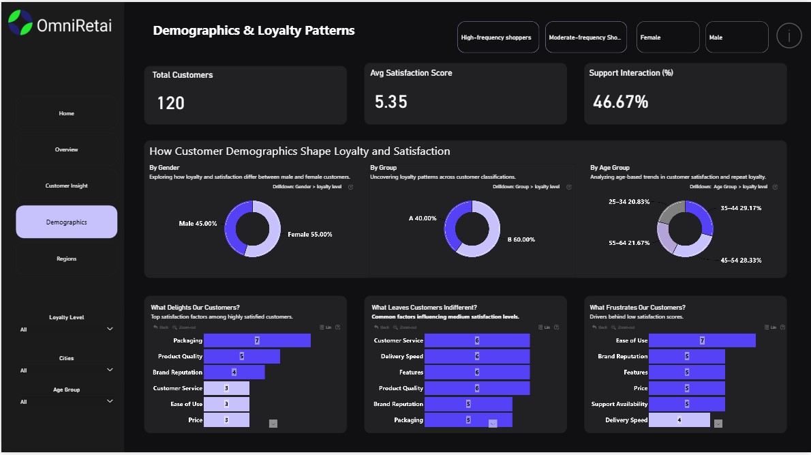Toggle Lin scale in What Delights chart
This screenshot has height=455, width=811.
pos(325,327)
